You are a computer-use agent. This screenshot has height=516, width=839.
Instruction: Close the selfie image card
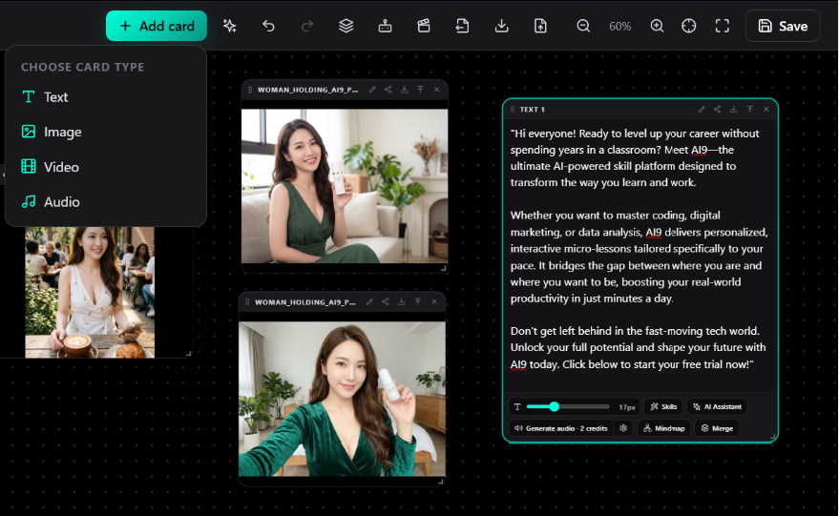tap(434, 301)
